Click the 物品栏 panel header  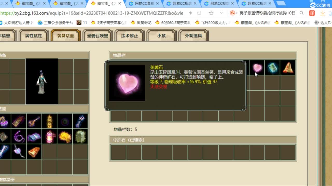coord(203,55)
